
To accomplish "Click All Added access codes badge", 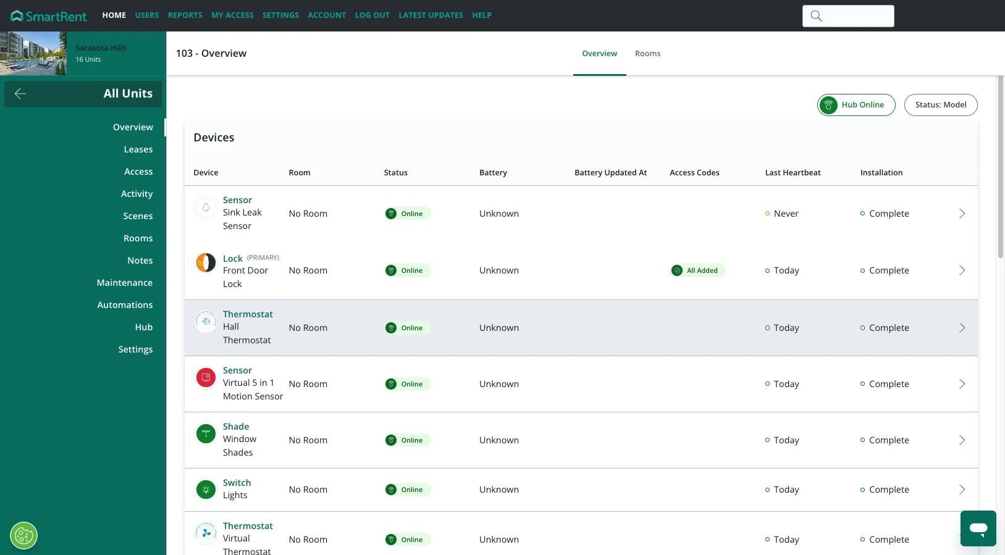I will [x=697, y=270].
